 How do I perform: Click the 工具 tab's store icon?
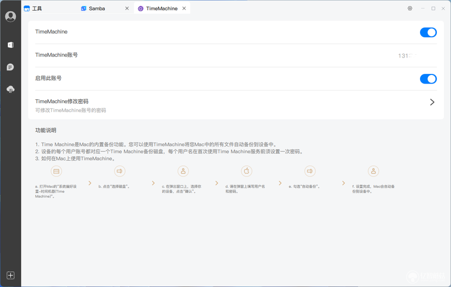pyautogui.click(x=26, y=8)
